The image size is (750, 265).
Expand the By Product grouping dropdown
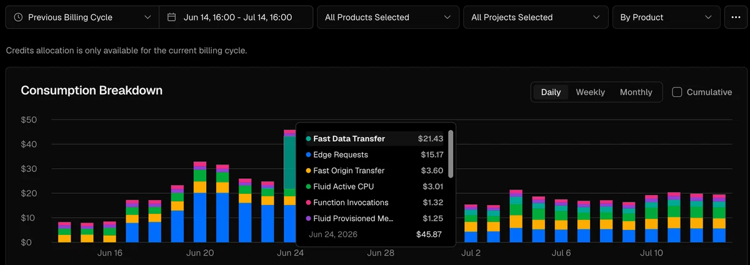point(666,17)
